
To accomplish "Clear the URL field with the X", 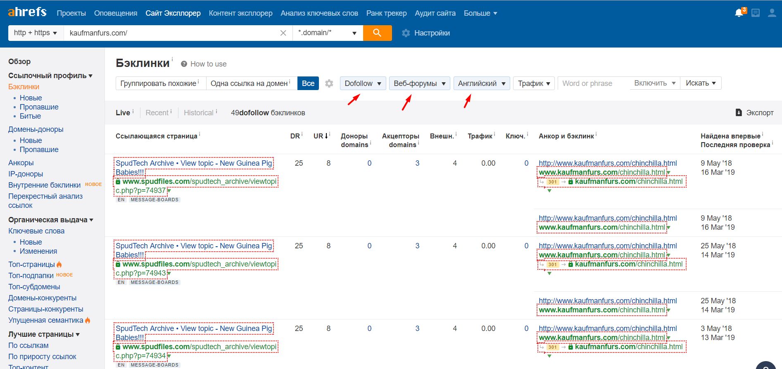I will [x=283, y=33].
